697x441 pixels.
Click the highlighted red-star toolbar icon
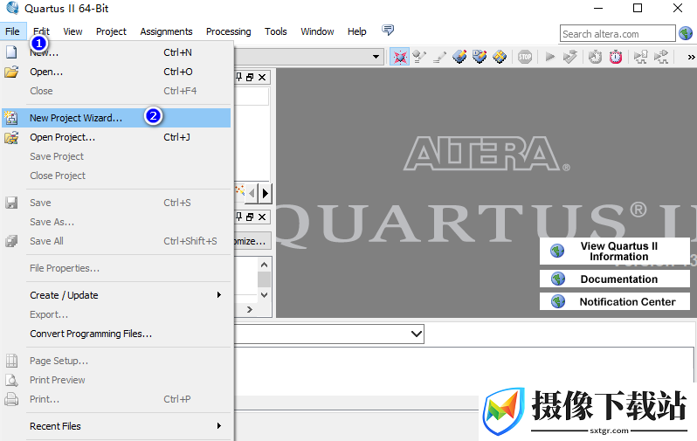400,57
